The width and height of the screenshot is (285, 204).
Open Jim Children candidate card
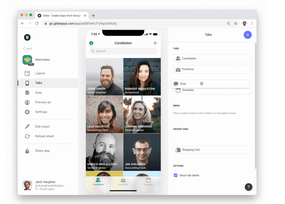142,152
